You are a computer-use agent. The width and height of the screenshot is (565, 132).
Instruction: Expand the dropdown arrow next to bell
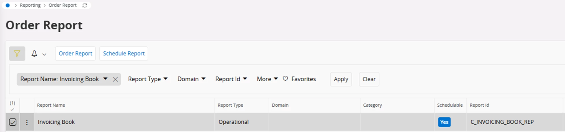coord(44,54)
